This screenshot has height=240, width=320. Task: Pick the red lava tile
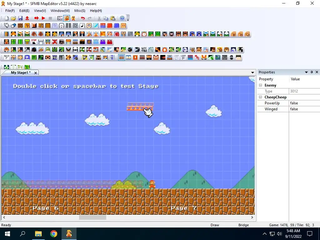pos(110,42)
